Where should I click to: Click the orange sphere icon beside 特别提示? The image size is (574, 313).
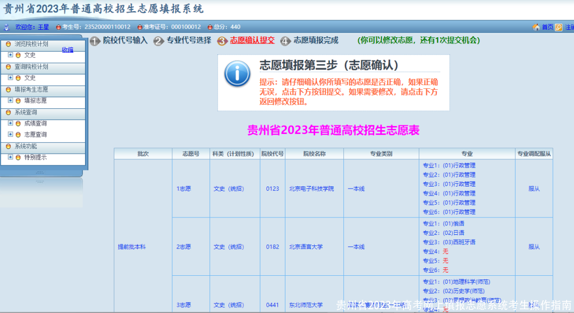pyautogui.click(x=18, y=157)
